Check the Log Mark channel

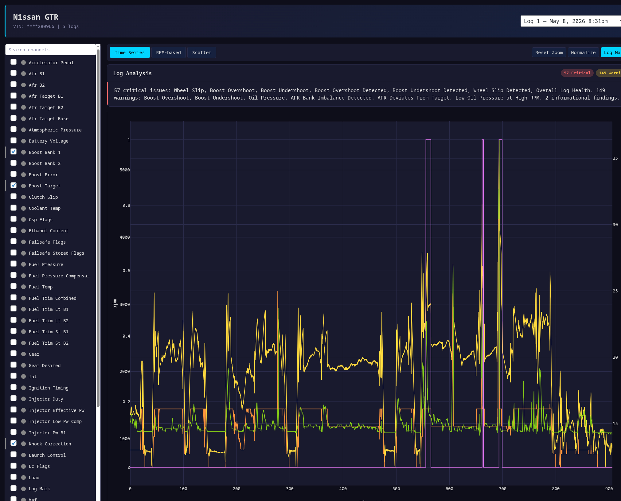[14, 488]
